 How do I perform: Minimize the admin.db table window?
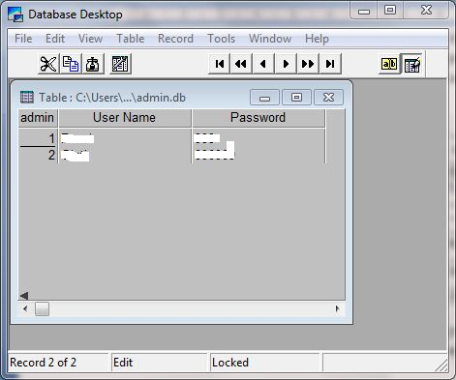click(x=264, y=98)
